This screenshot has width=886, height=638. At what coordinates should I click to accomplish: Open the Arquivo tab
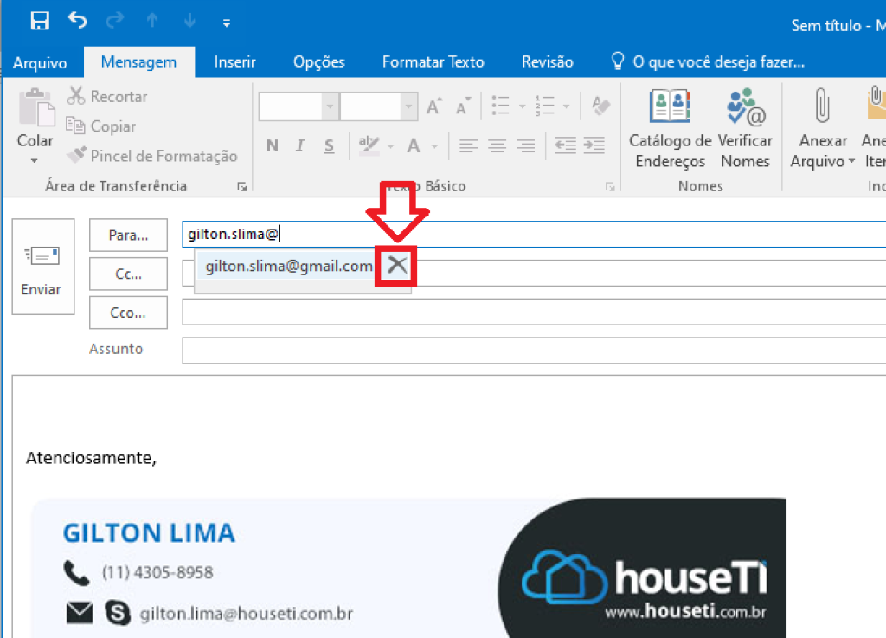click(40, 62)
